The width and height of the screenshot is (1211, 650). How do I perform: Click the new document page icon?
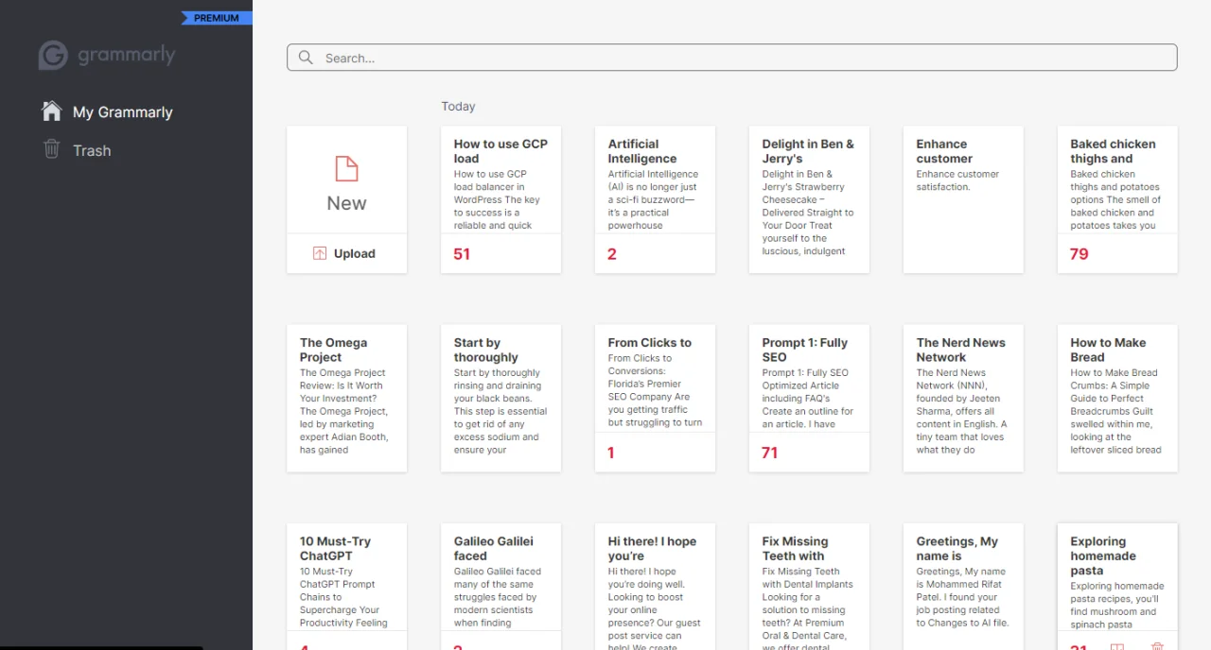pyautogui.click(x=347, y=169)
